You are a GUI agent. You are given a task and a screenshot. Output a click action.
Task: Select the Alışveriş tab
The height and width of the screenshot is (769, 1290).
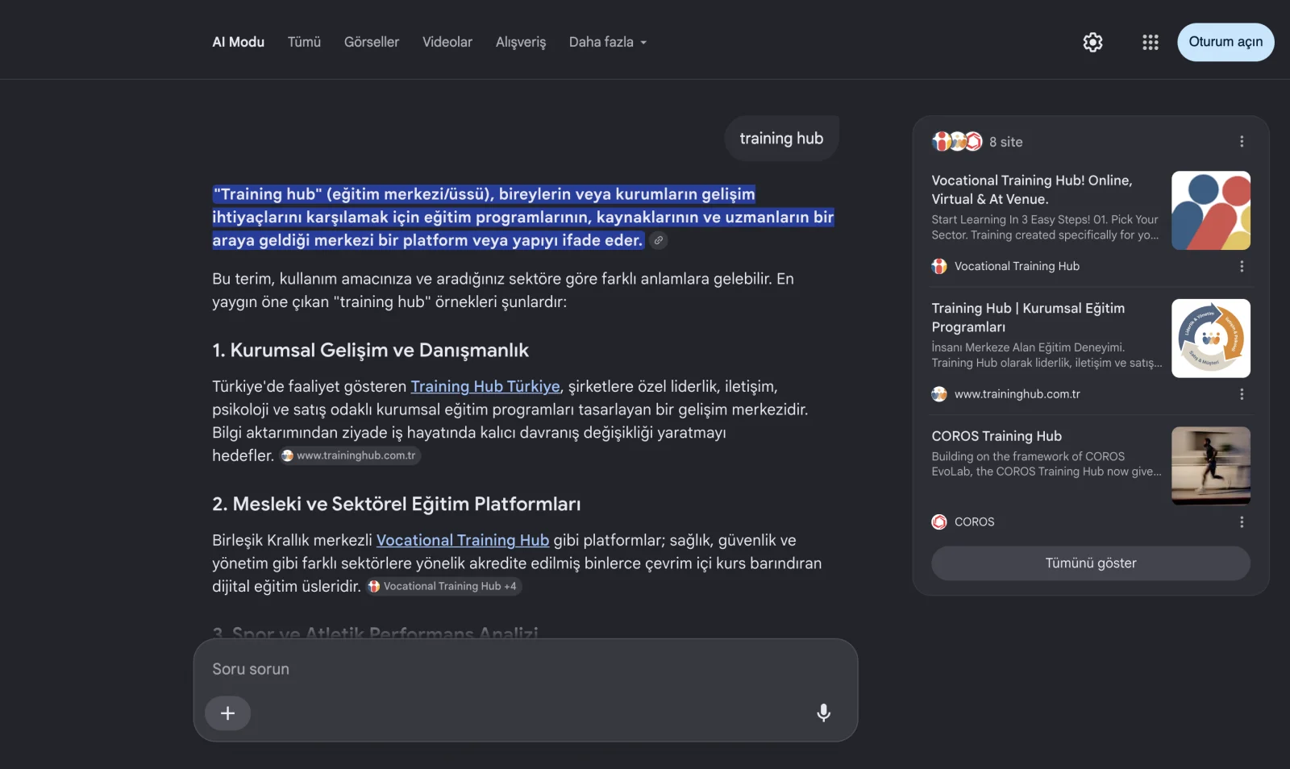click(x=521, y=42)
